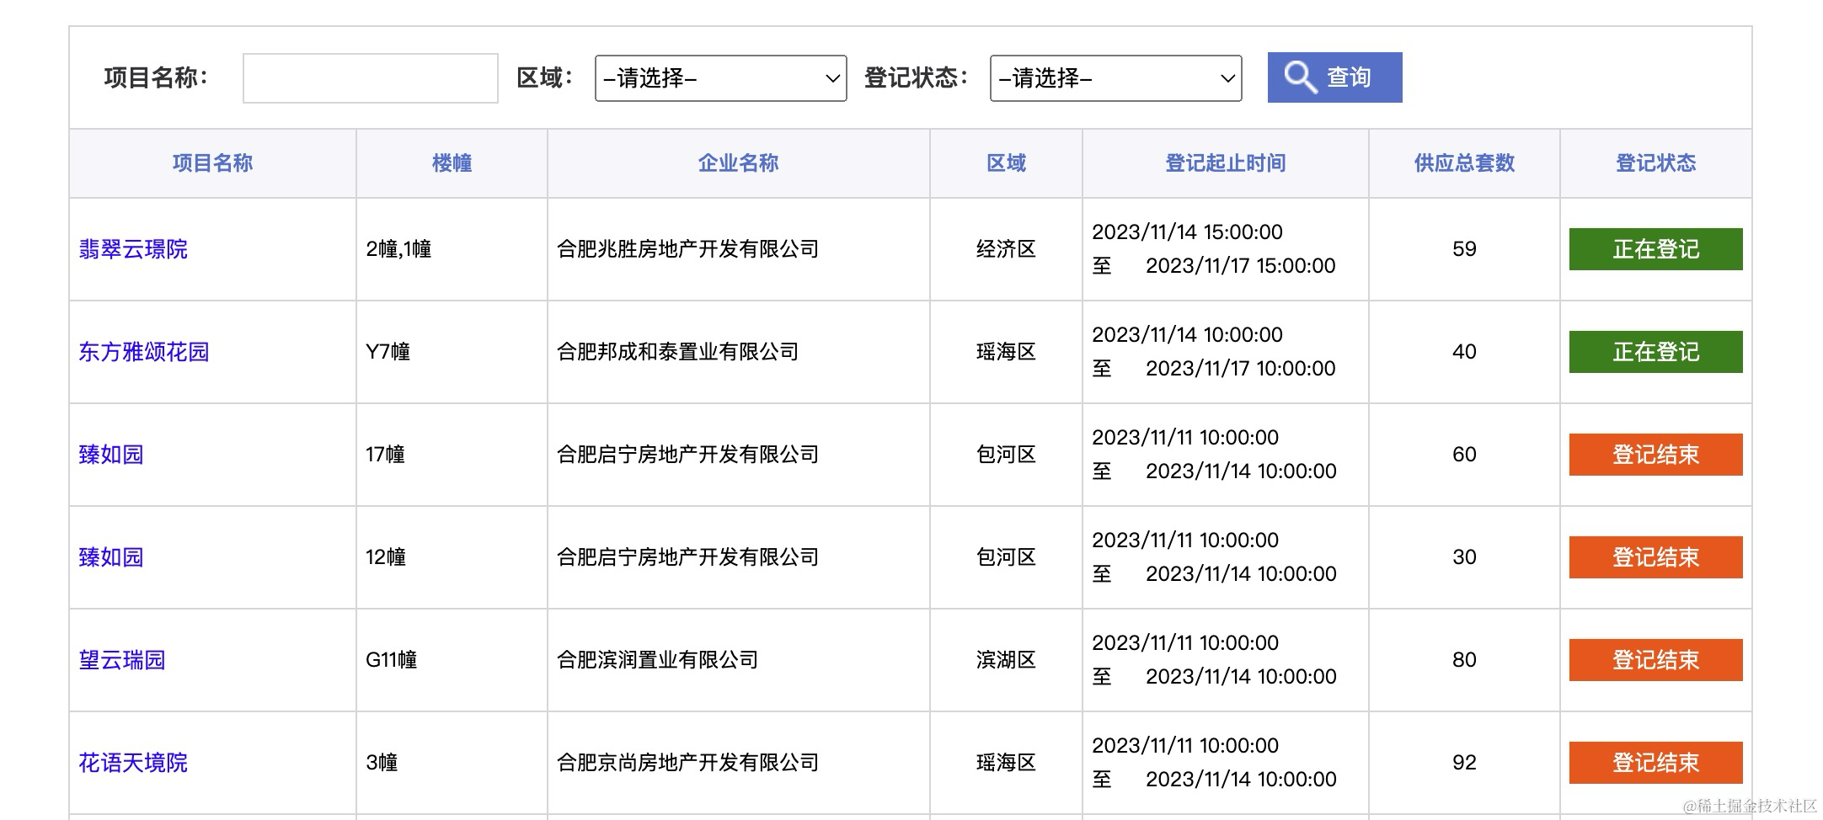
Task: Click the 企业名称 column header
Action: click(738, 163)
